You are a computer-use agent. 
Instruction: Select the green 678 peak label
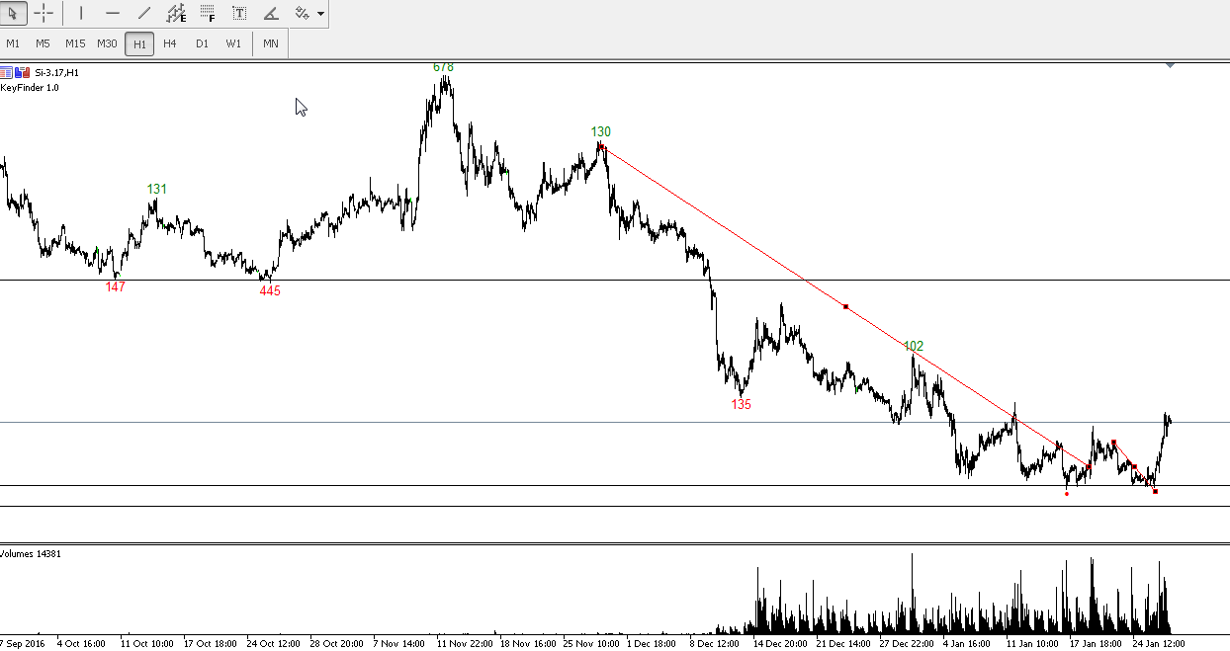[443, 67]
